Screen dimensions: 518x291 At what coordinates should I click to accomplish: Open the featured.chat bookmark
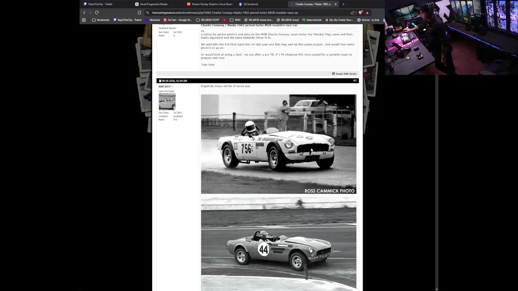312,20
